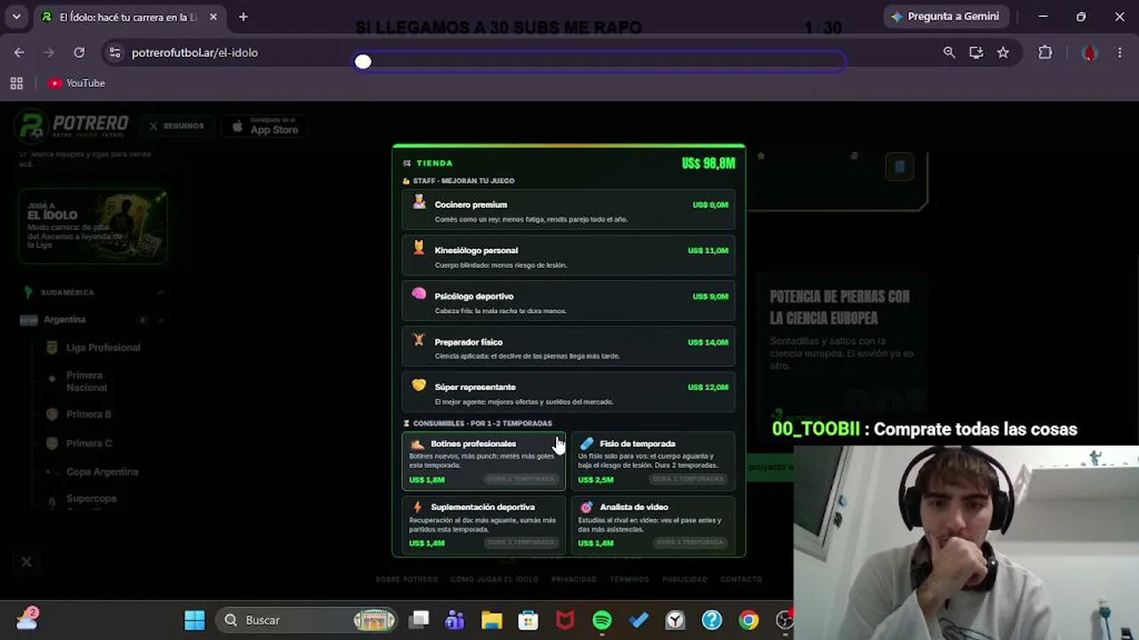Launch Microsoft Store from the taskbar
The height and width of the screenshot is (640, 1139).
[528, 620]
